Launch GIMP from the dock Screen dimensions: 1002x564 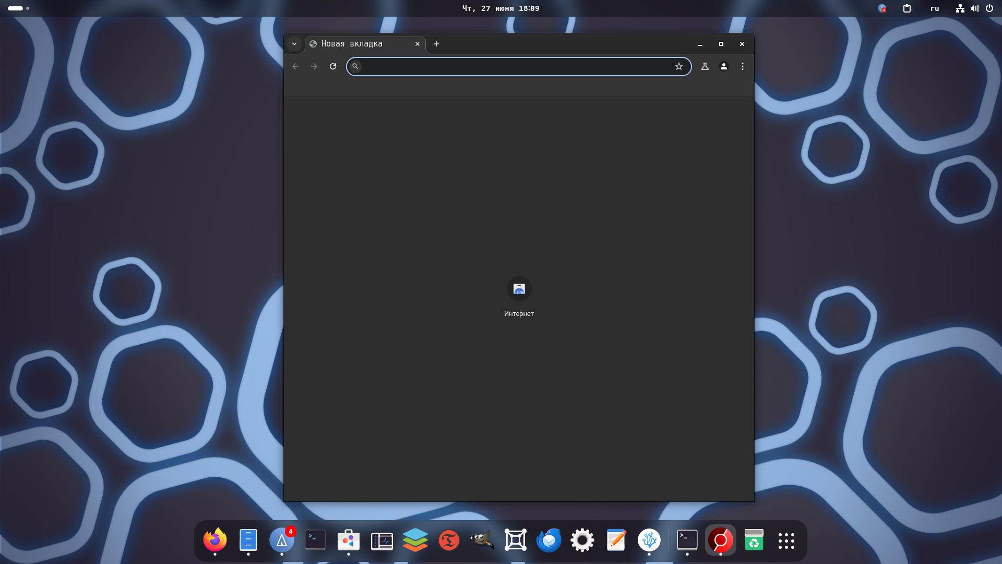(482, 540)
